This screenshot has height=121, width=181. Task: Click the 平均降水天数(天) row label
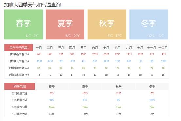[19, 75]
